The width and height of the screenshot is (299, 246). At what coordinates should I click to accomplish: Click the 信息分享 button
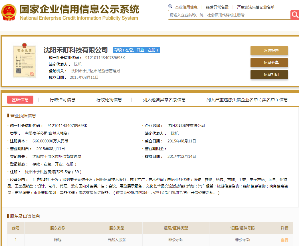tap(269, 62)
